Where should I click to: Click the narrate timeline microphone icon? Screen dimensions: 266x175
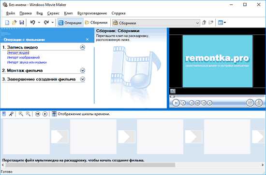coord(11,114)
